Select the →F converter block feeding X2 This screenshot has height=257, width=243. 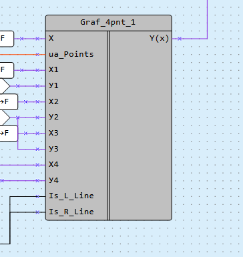pyautogui.click(x=9, y=102)
